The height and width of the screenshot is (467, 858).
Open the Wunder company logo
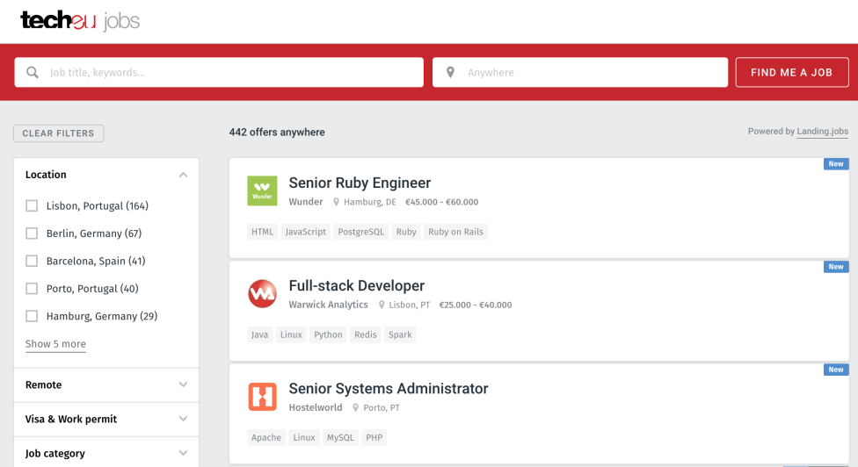(262, 190)
